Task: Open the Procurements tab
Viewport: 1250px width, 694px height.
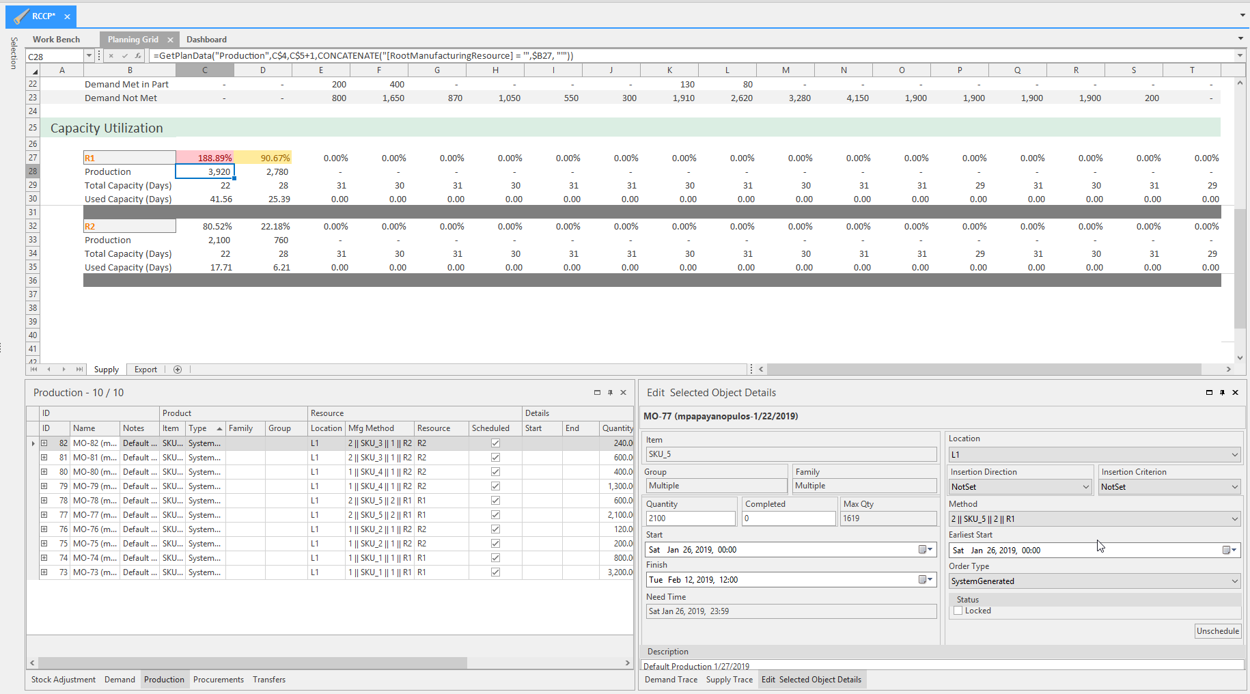Action: (x=219, y=680)
